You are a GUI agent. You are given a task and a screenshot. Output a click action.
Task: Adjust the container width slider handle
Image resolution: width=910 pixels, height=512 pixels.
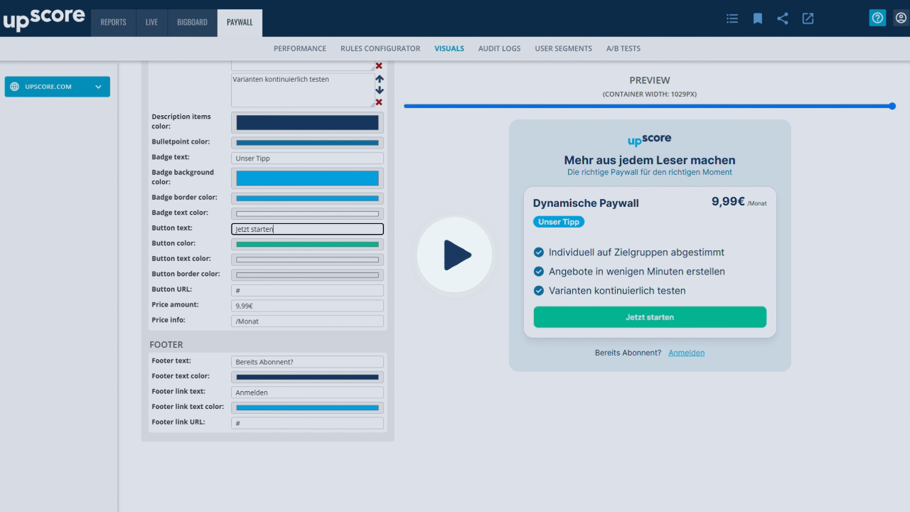click(892, 106)
